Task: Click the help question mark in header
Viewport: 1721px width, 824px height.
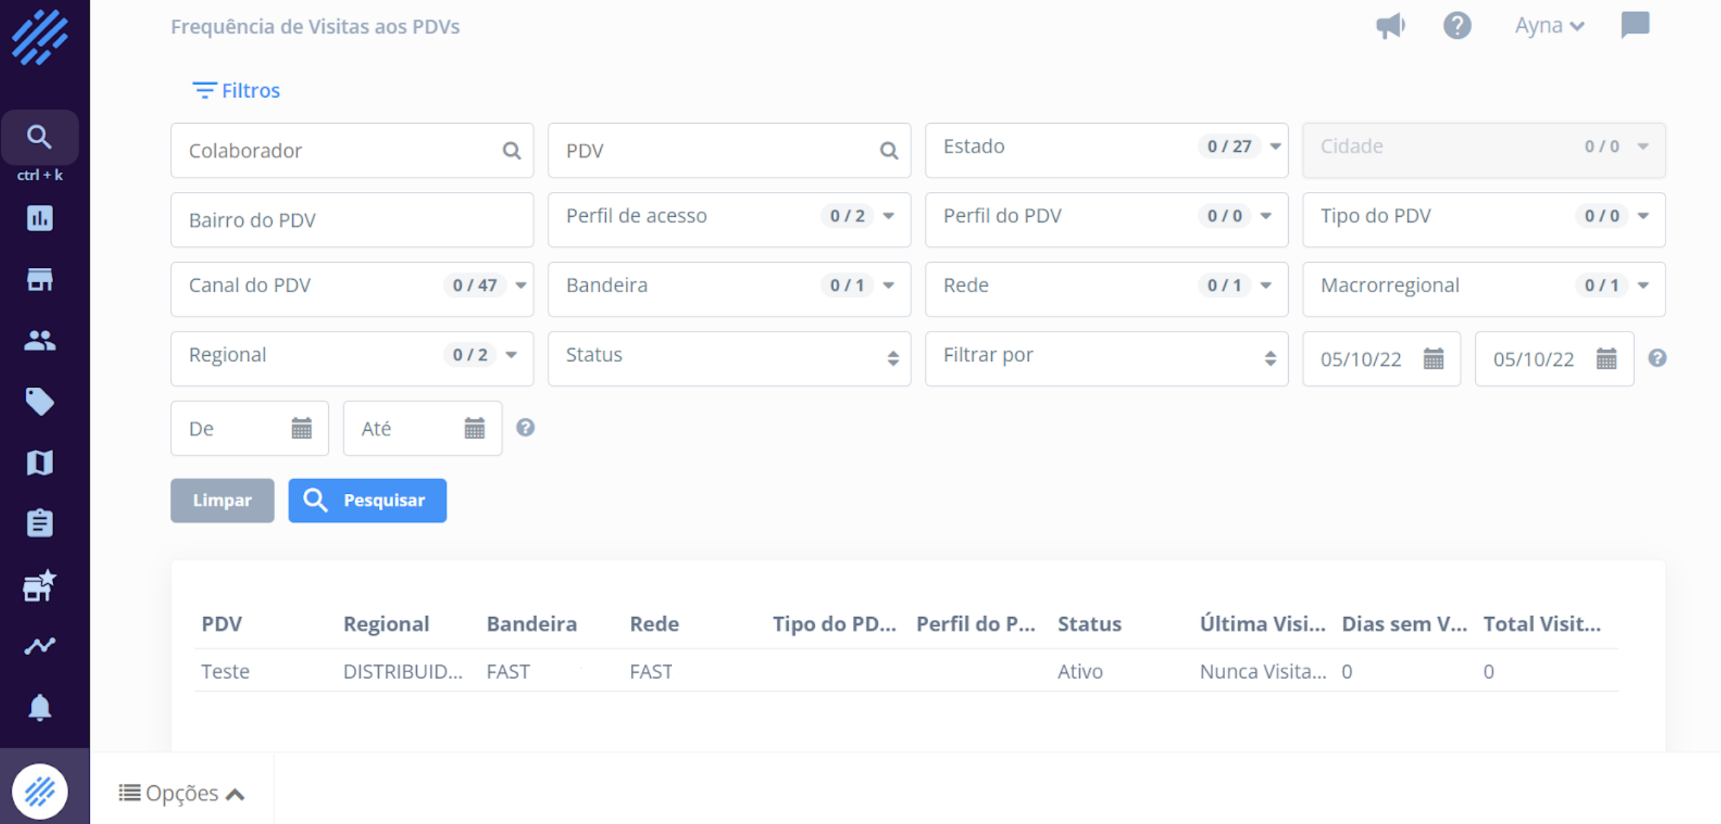Action: pyautogui.click(x=1457, y=26)
